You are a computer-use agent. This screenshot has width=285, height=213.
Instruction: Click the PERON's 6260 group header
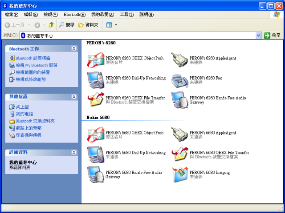click(x=101, y=43)
